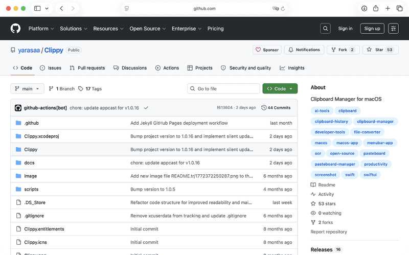Open the scripts folder name
This screenshot has height=255, width=409.
click(31, 189)
